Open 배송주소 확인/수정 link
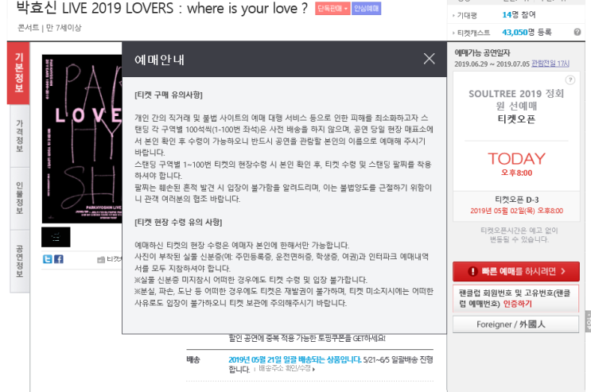591x392 pixels. click(286, 368)
